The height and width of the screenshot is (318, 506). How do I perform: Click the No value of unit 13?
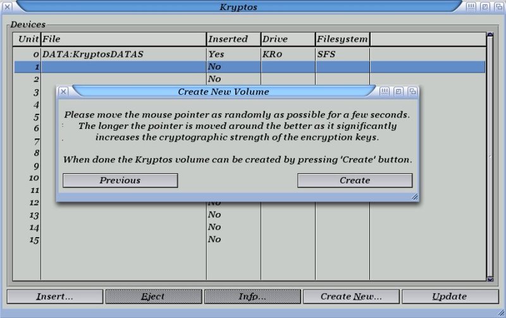pos(214,215)
